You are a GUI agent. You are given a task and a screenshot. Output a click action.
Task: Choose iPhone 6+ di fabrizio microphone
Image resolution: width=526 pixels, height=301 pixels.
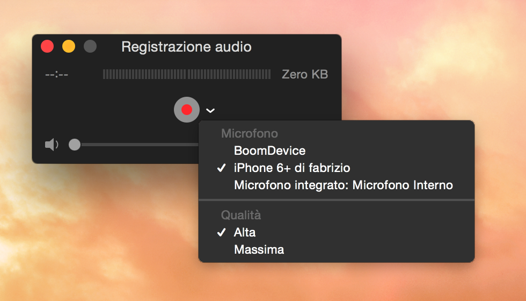292,168
